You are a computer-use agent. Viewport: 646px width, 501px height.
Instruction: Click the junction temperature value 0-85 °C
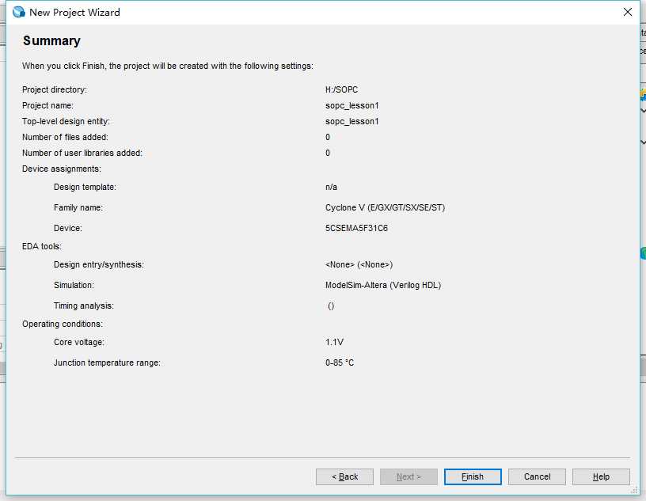pyautogui.click(x=340, y=362)
